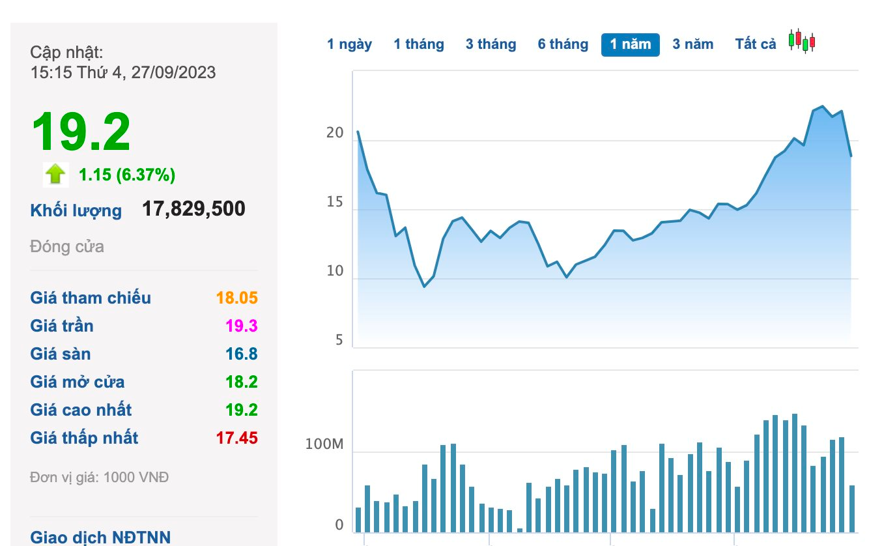Click the price line chart's lowest trough point
This screenshot has height=546, width=869.
pos(424,287)
